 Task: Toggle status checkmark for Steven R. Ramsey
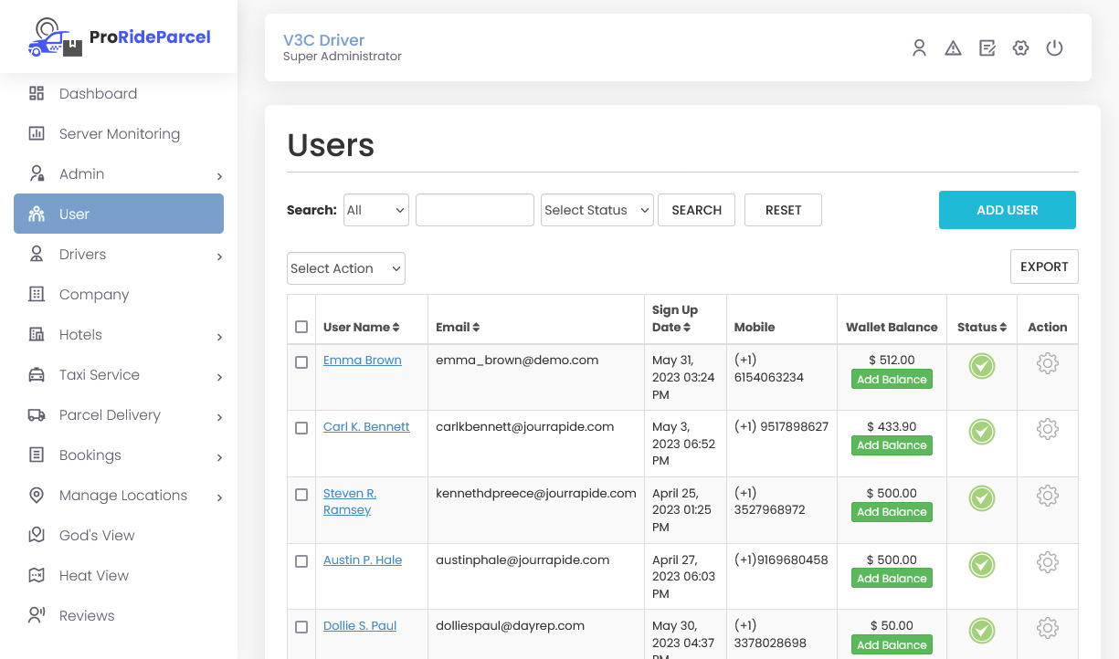(x=982, y=498)
